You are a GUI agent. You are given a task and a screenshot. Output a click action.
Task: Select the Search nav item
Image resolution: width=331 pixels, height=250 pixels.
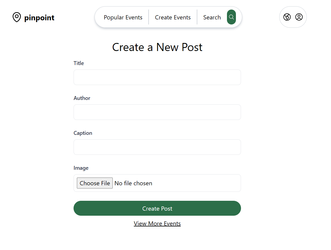[x=212, y=17]
